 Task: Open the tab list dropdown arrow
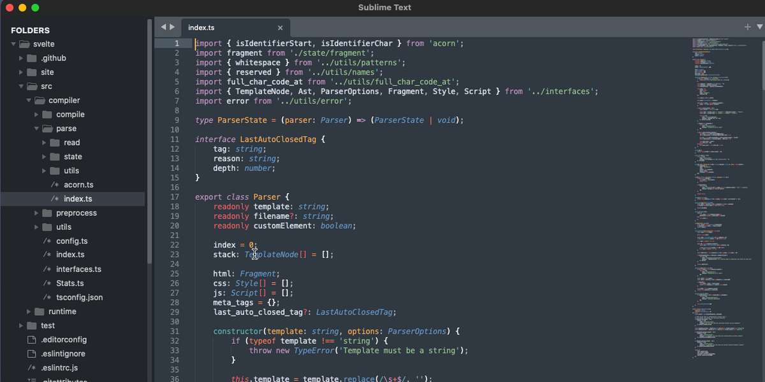click(x=759, y=27)
